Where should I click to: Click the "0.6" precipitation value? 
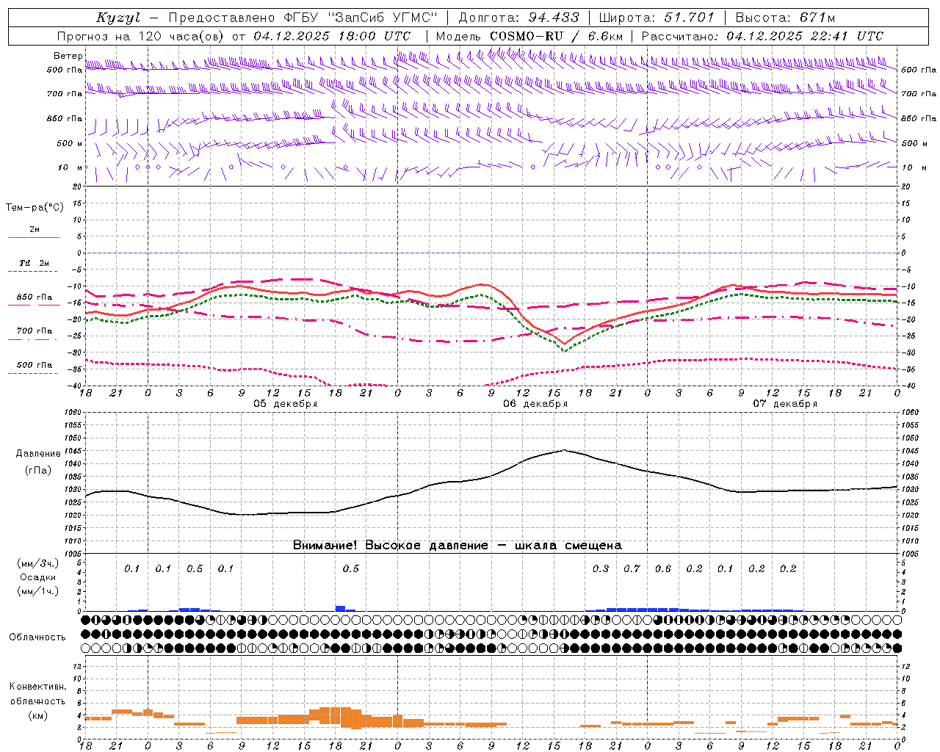[x=663, y=568]
